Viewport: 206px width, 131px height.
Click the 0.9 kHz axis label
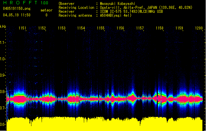coord(3,75)
